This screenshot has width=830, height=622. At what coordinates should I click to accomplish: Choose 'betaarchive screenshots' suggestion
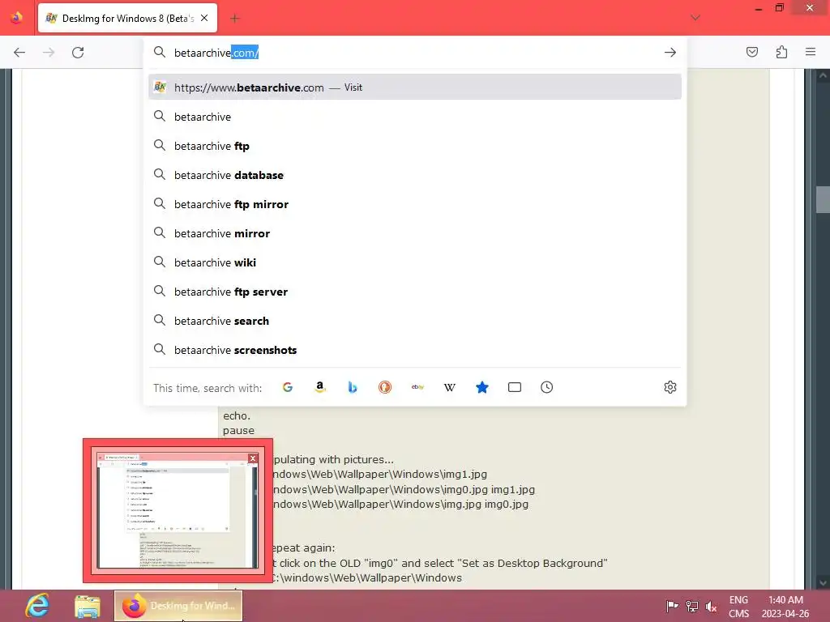pos(415,350)
